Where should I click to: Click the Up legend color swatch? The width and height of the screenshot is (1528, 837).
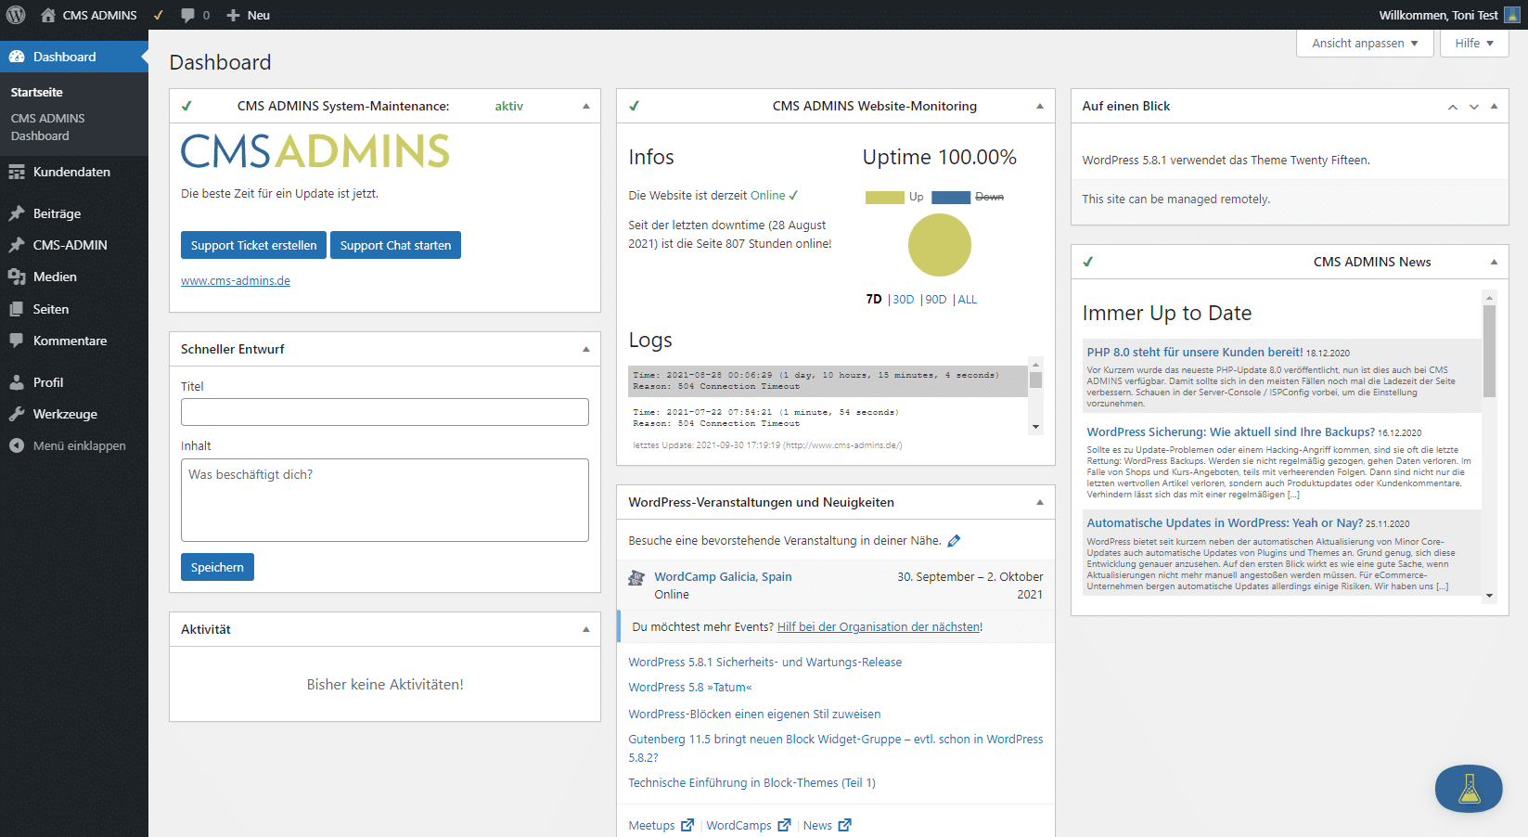pos(884,197)
